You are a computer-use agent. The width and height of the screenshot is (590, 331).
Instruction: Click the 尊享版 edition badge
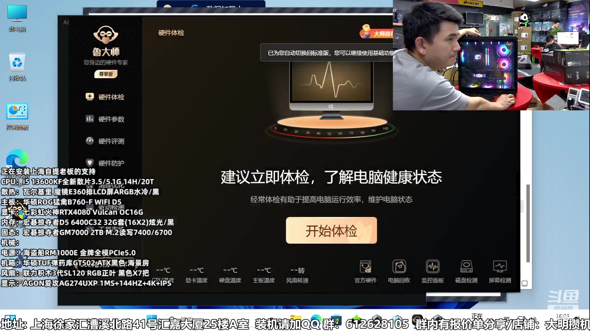pyautogui.click(x=106, y=74)
